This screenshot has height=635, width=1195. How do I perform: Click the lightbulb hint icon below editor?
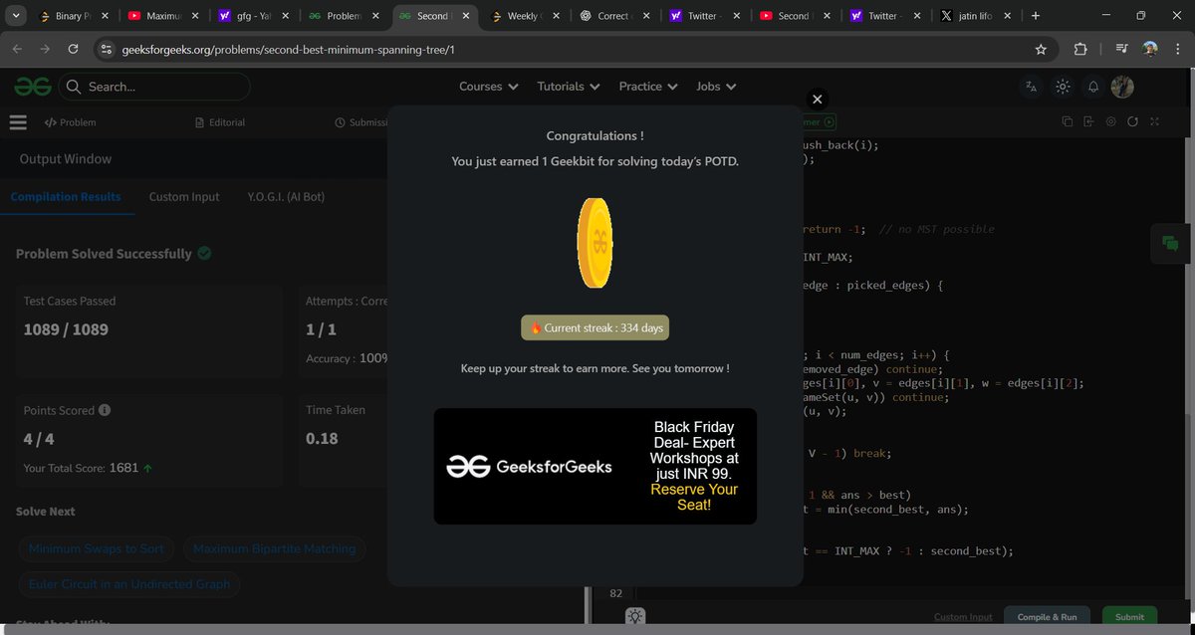(x=634, y=617)
